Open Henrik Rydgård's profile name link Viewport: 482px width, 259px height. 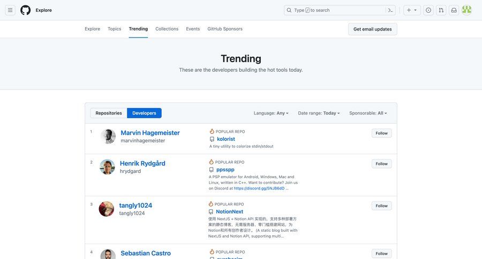[142, 163]
